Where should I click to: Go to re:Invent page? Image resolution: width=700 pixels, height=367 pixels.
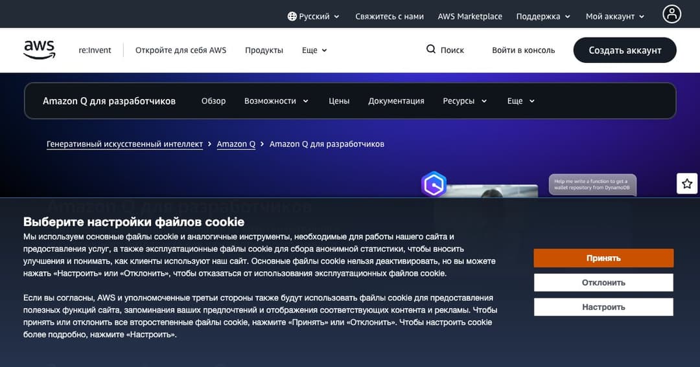[95, 50]
